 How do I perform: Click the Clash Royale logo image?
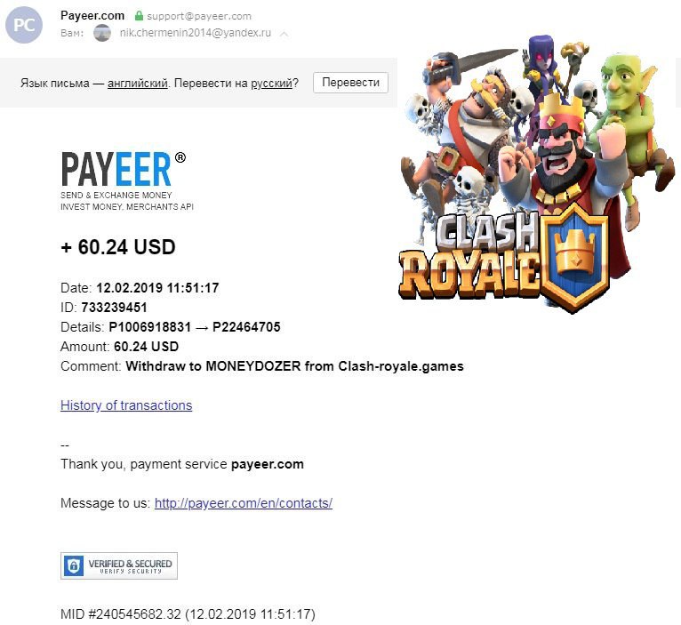(504, 259)
